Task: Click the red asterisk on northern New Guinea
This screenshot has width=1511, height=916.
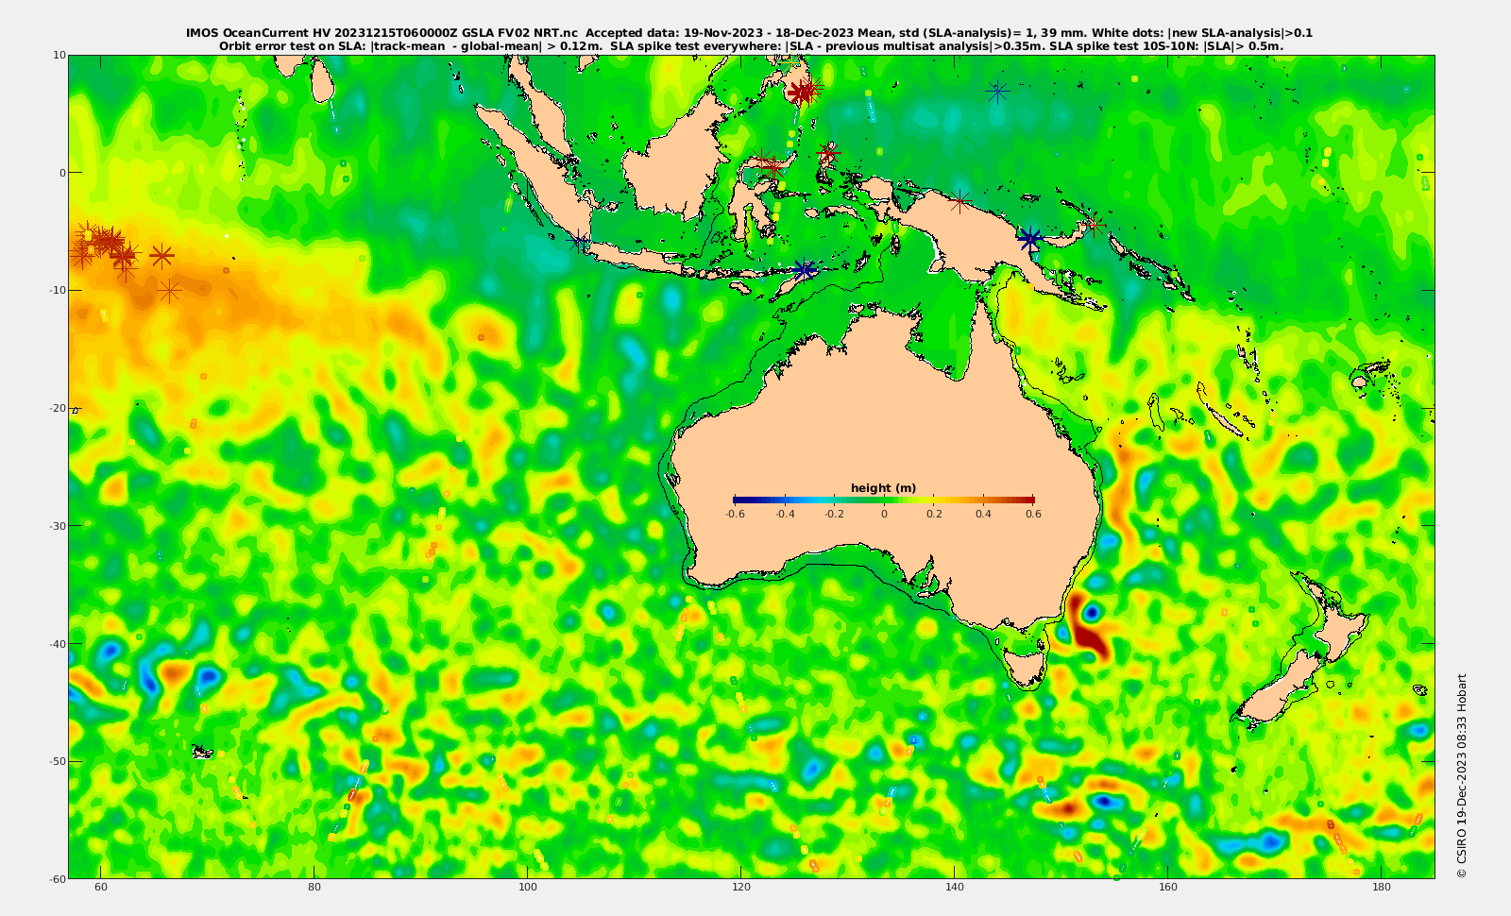Action: 959,201
